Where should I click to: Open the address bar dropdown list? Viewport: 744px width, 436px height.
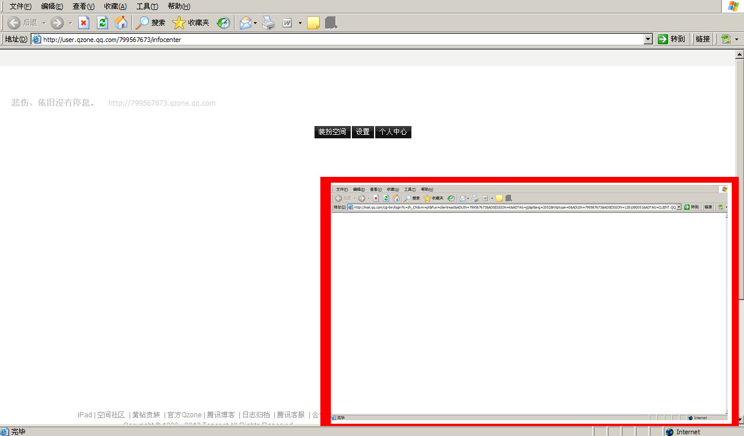[648, 39]
